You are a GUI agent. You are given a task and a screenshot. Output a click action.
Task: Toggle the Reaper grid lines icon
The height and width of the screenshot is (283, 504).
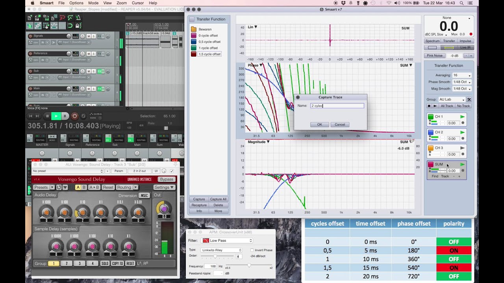coord(62,26)
